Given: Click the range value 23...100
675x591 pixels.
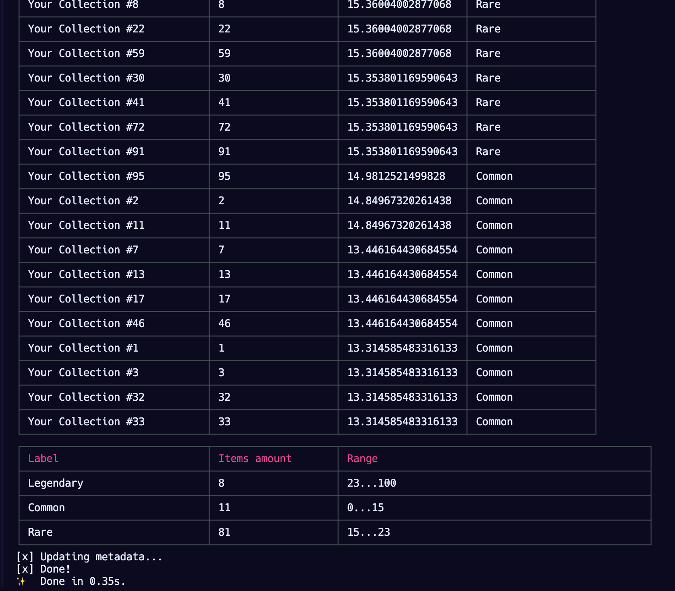Looking at the screenshot, I should (372, 483).
